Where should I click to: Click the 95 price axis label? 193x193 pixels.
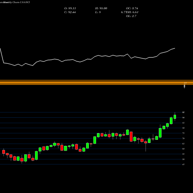click(183, 112)
